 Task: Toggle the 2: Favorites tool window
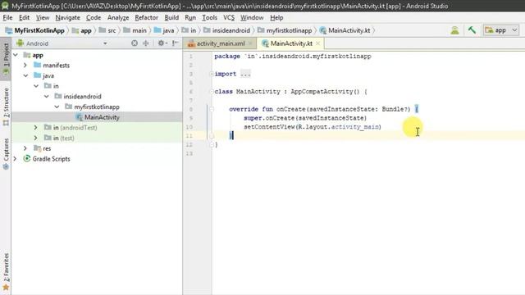coord(6,271)
